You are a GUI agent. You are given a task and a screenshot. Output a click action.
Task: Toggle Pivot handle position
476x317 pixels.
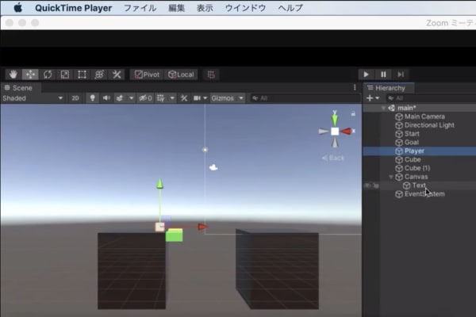pyautogui.click(x=148, y=74)
